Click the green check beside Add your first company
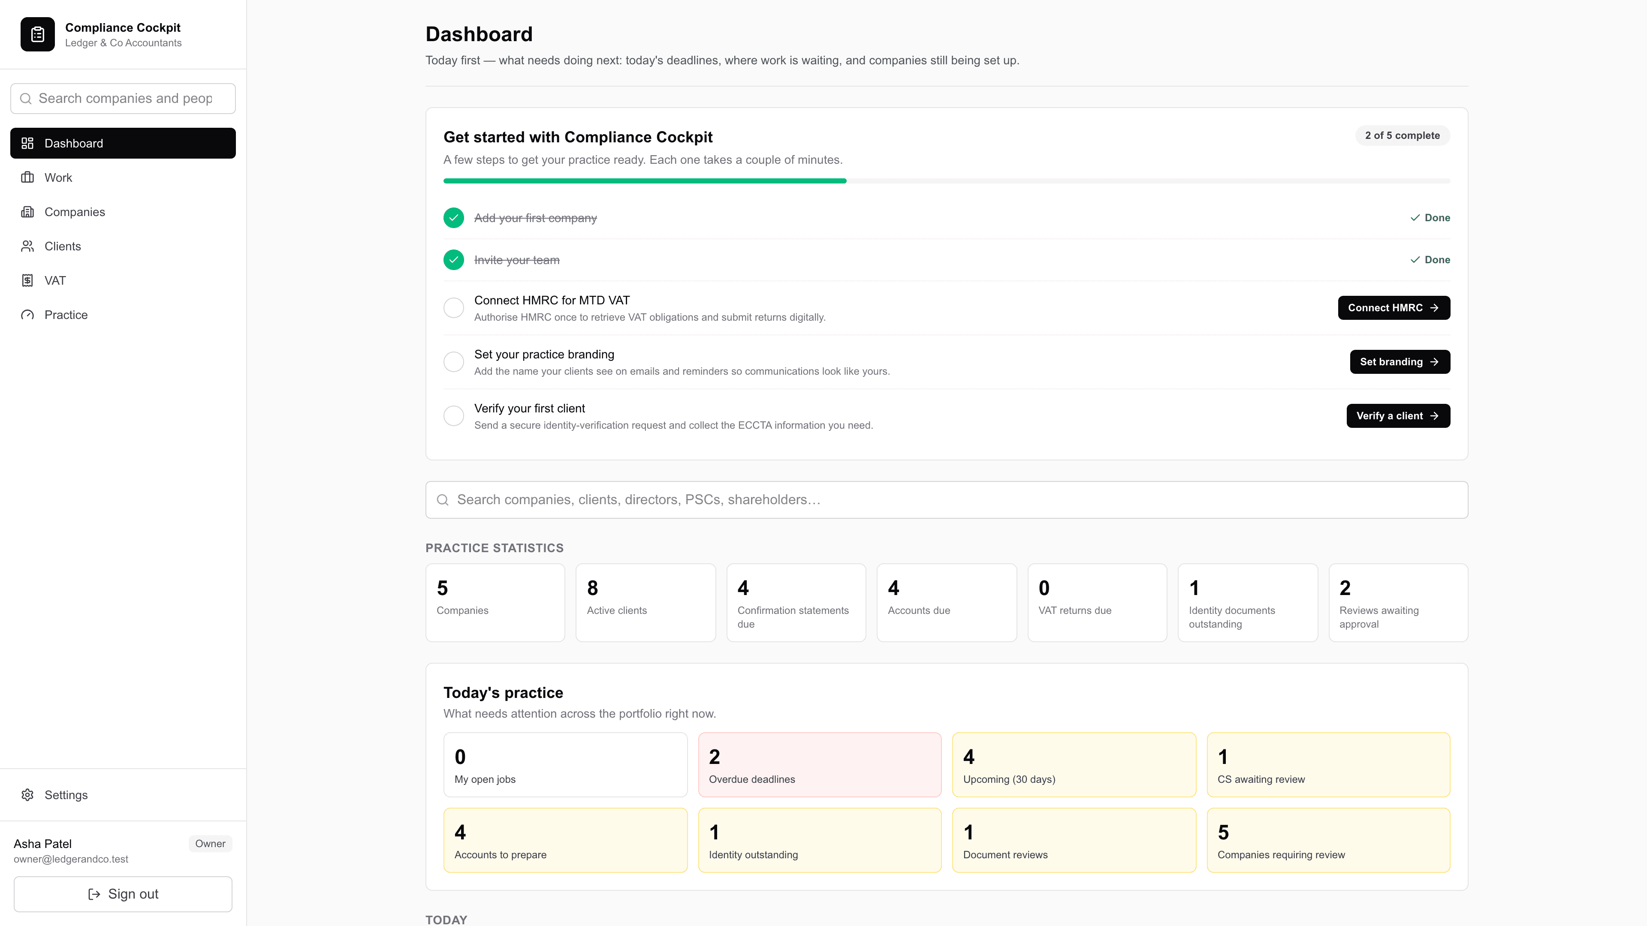 (x=454, y=218)
